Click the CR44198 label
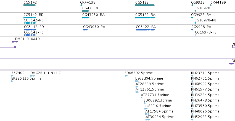 pos(88,2)
